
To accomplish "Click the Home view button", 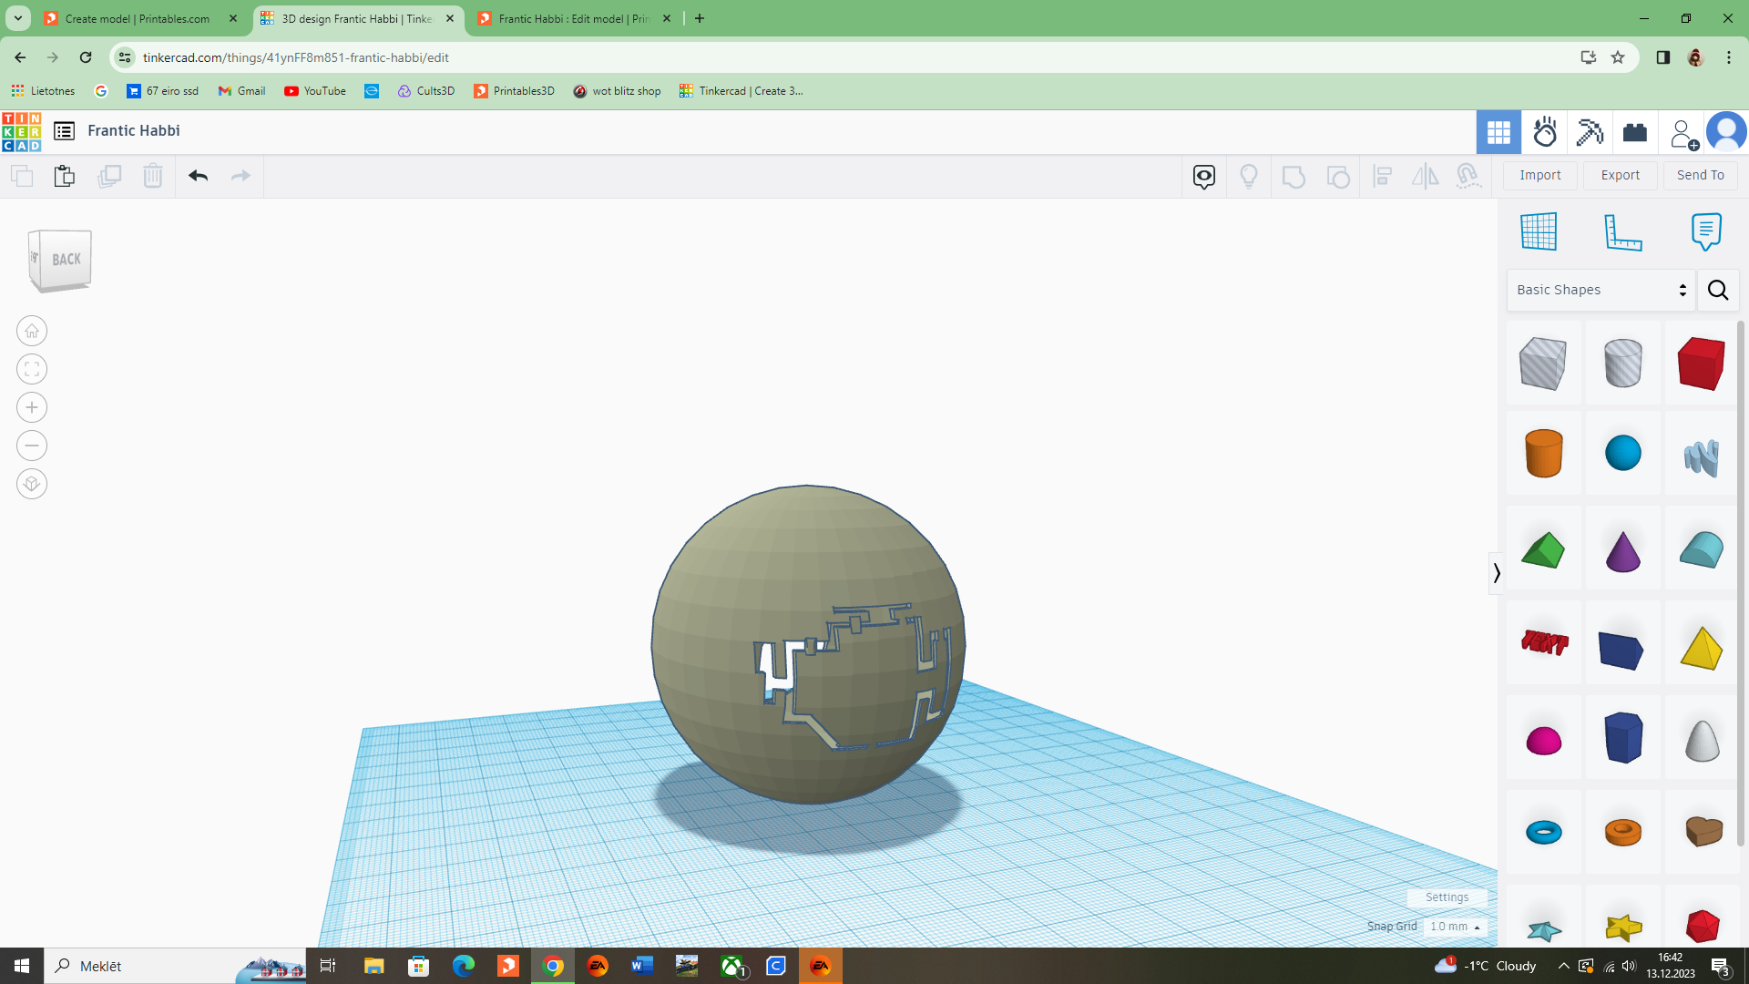I will (32, 331).
